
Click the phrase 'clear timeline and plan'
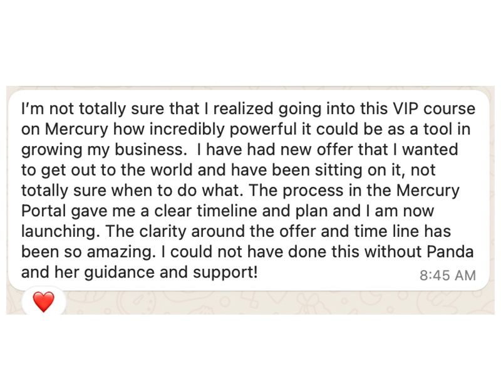click(226, 212)
